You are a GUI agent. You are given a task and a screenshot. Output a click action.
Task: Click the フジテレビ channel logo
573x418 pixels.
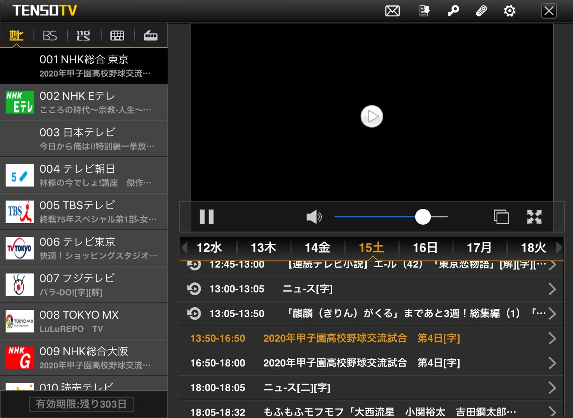pyautogui.click(x=19, y=285)
